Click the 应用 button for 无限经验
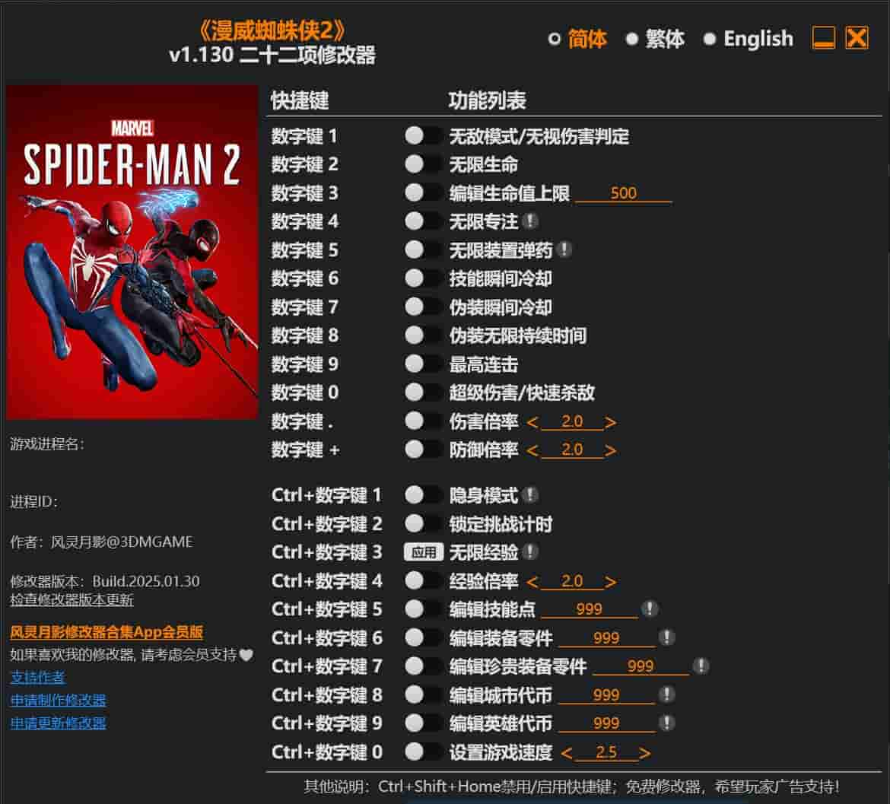The height and width of the screenshot is (804, 890). click(x=424, y=552)
